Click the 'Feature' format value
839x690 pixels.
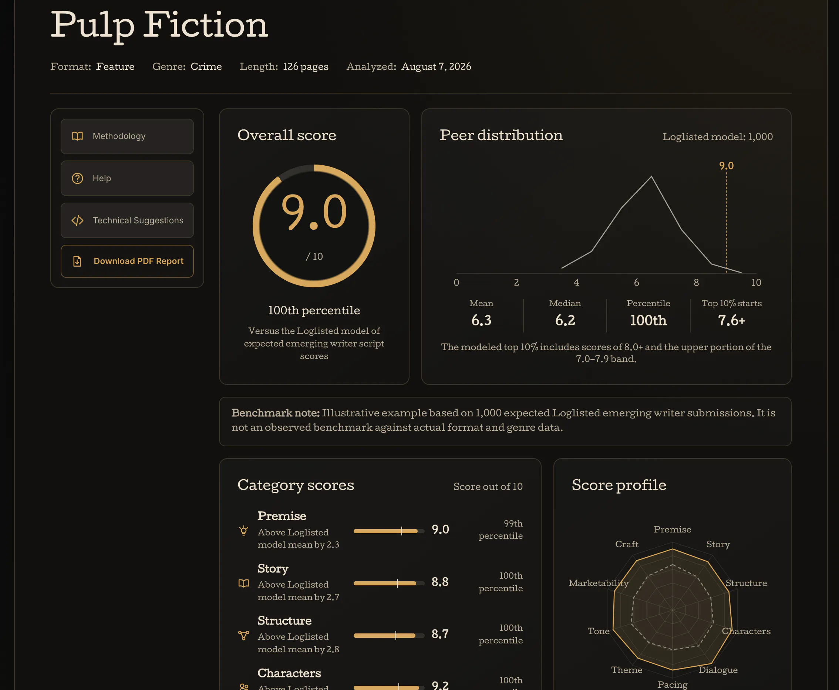pos(115,67)
